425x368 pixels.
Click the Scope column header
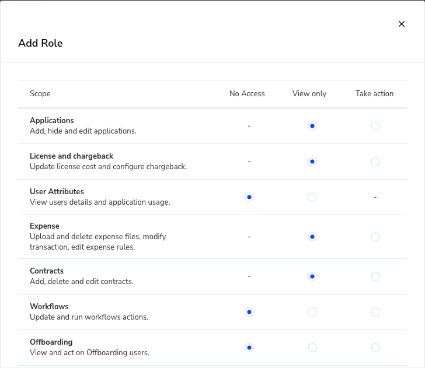pyautogui.click(x=40, y=94)
